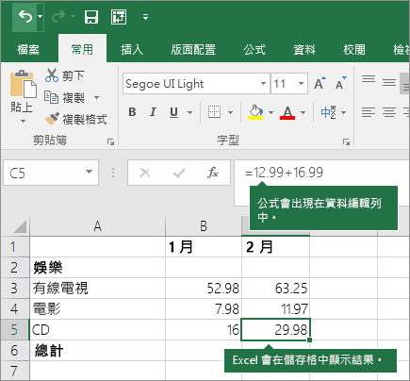Image resolution: width=410 pixels, height=381 pixels.
Task: Expand the fill color dropdown arrow
Action: [271, 112]
